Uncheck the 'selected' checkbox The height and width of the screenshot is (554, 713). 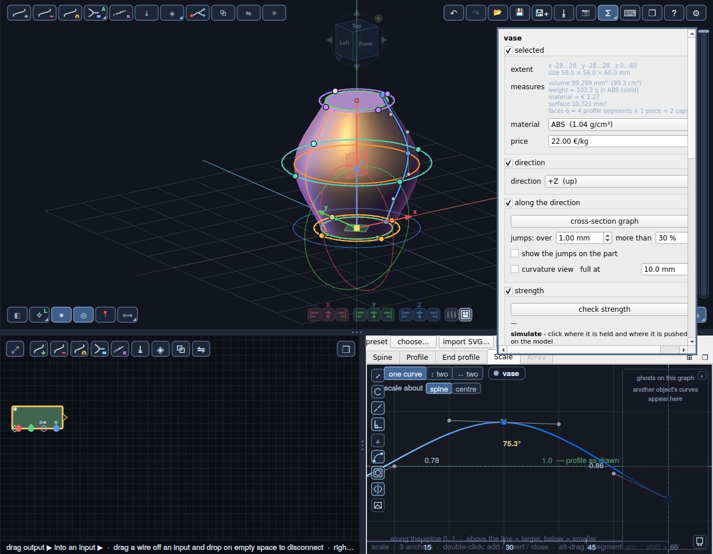(508, 50)
